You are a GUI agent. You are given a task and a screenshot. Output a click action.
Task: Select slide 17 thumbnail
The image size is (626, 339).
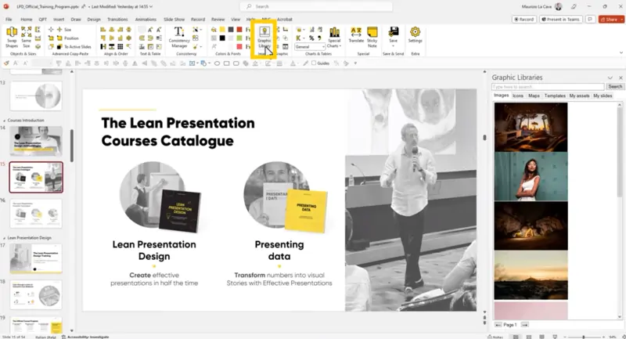pos(36,258)
